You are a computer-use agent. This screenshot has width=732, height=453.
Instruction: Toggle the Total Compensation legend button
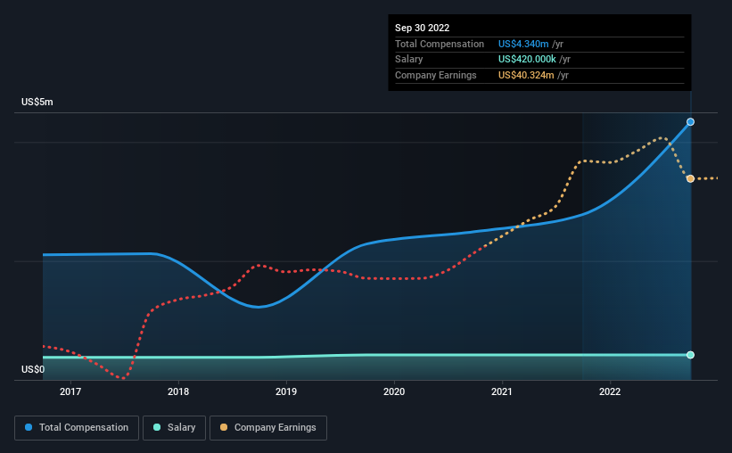click(77, 428)
